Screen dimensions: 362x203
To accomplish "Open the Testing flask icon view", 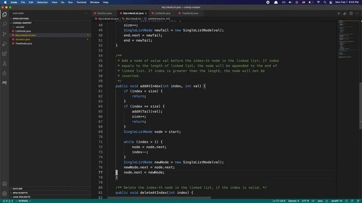I will [5, 64].
